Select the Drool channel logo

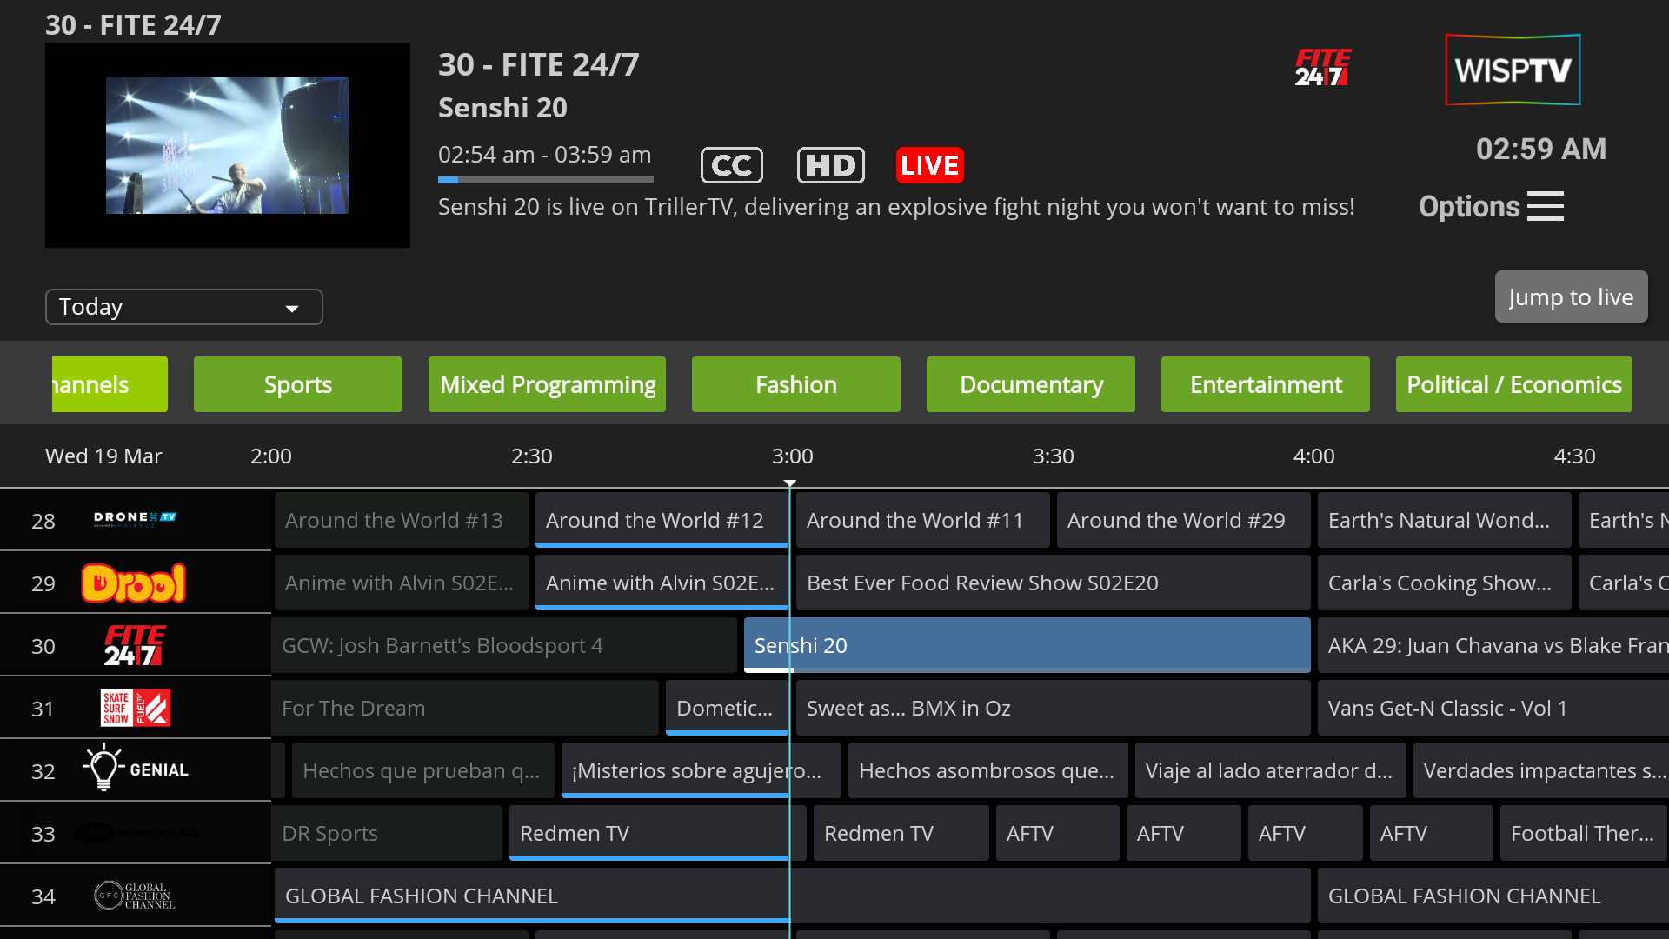(135, 583)
